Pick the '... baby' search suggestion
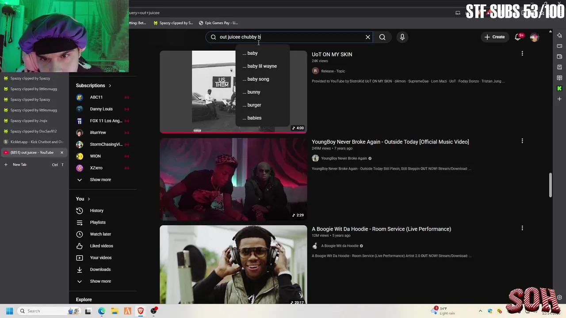This screenshot has width=566, height=318. [x=262, y=53]
